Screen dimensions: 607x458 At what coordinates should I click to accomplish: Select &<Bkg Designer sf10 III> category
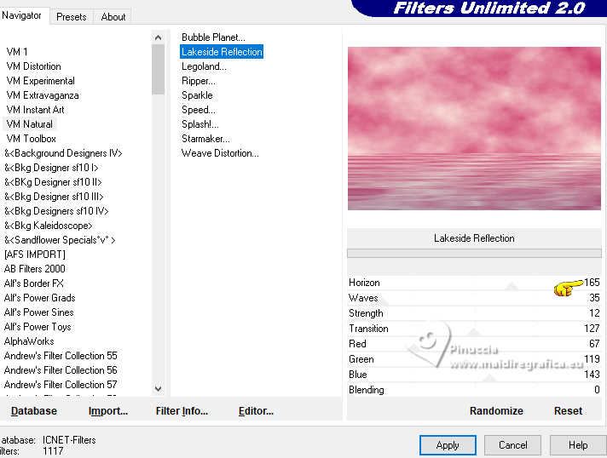(54, 197)
